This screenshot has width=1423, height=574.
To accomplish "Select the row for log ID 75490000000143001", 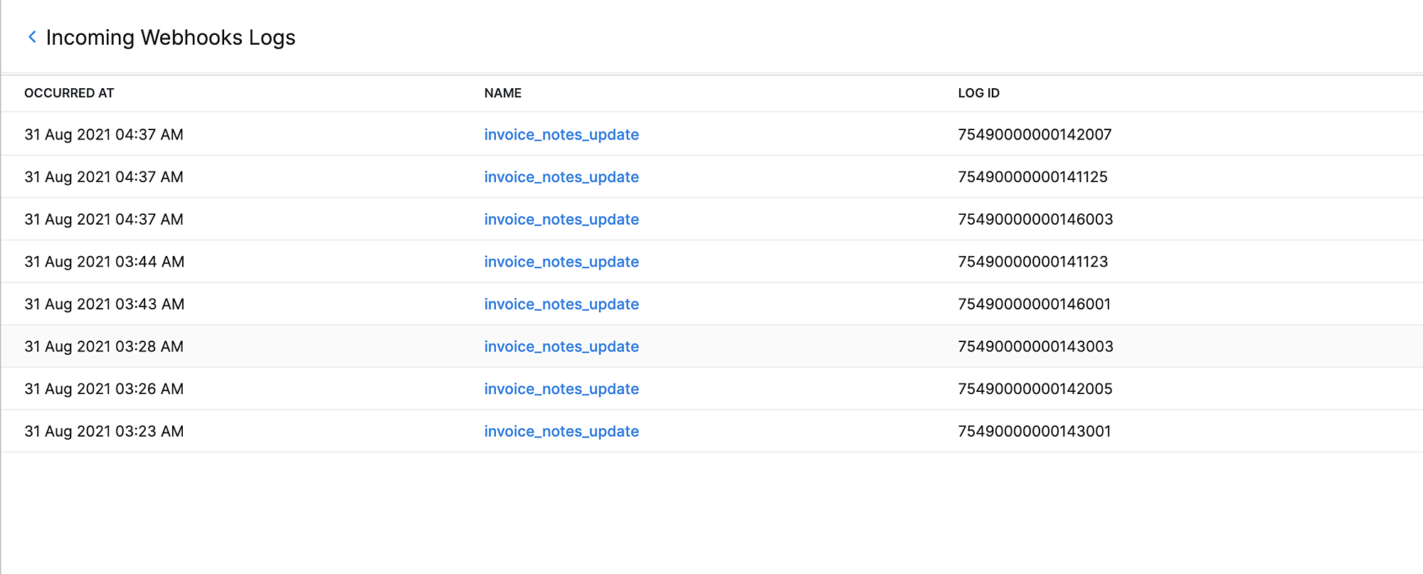I will click(x=1035, y=431).
